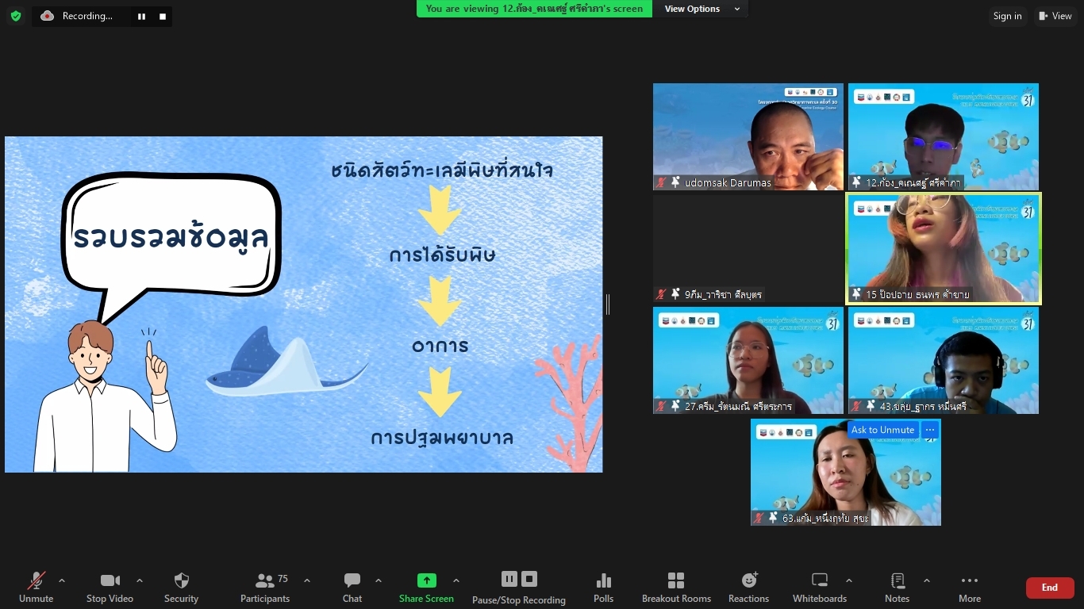Viewport: 1084px width, 609px height.
Task: Open the Chat panel
Action: [352, 587]
